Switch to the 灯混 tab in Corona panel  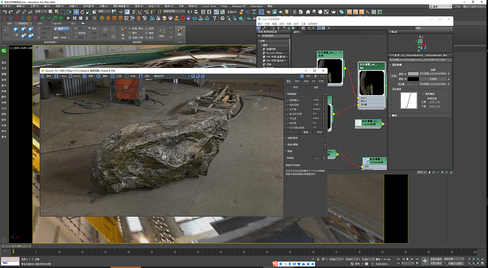pos(321,81)
